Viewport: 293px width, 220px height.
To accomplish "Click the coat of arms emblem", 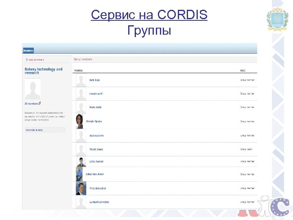I will click(x=278, y=19).
